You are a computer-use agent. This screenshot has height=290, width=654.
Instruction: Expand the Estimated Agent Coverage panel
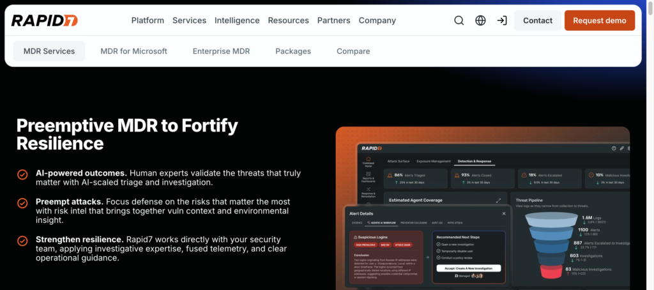498,201
